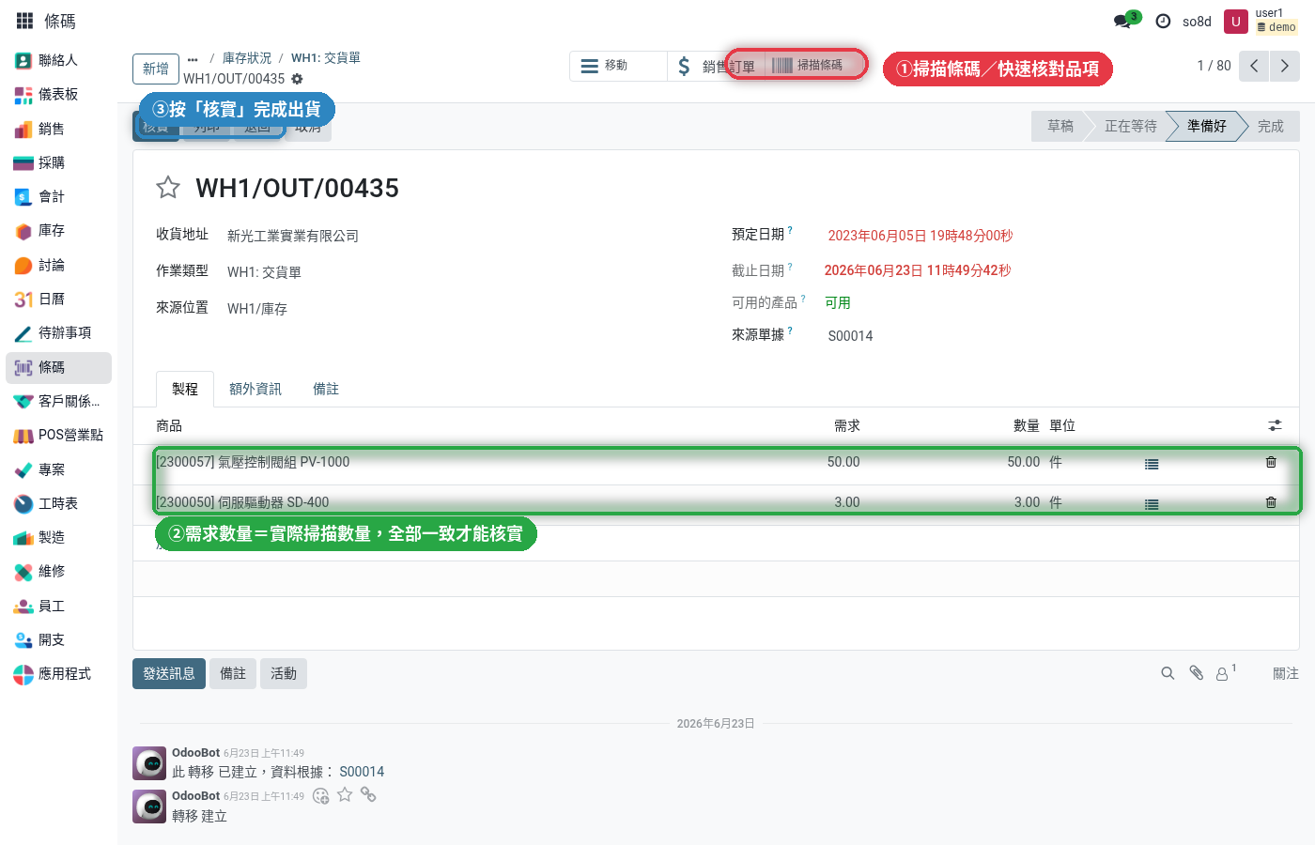The height and width of the screenshot is (845, 1315).
Task: Open the 討論 app in sidebar
Action: [x=58, y=265]
